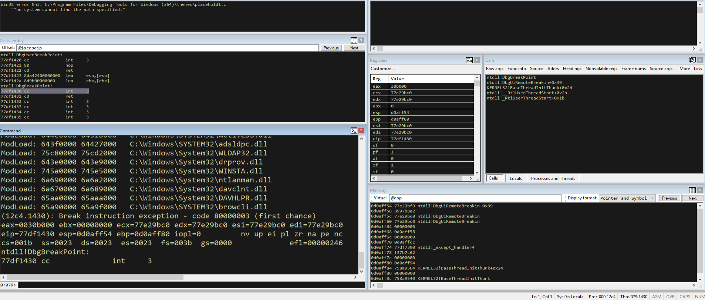Screen dimensions: 705x300
Task: Toggle Headings in Calls toolbar
Action: pyautogui.click(x=572, y=68)
